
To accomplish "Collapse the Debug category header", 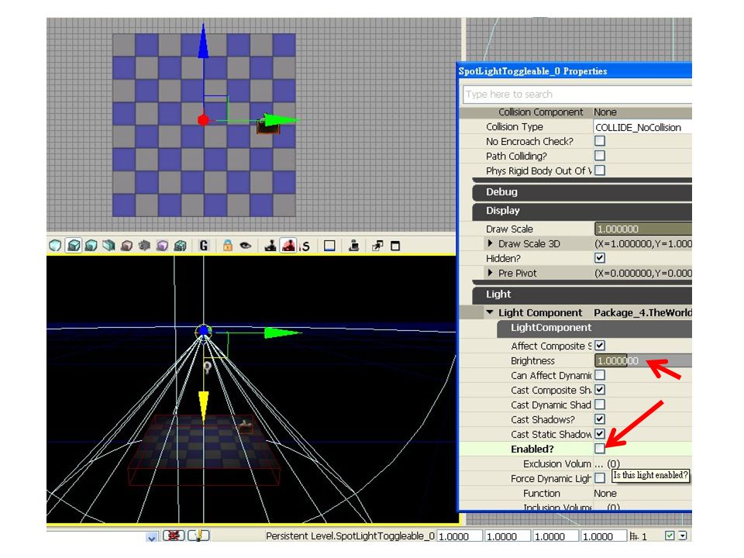I will point(582,192).
